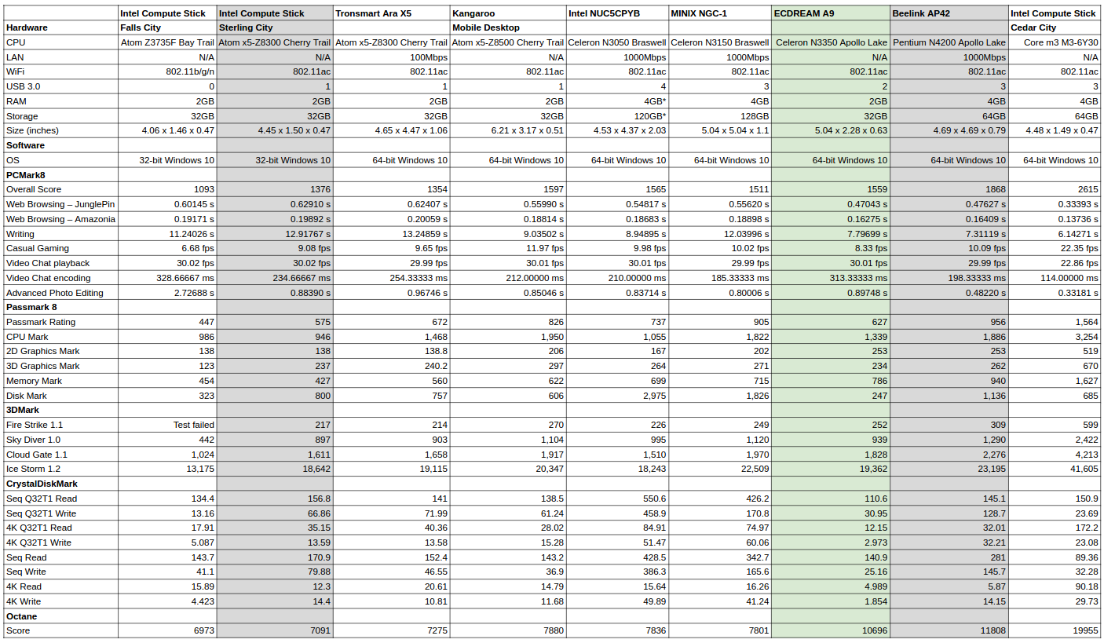Click the '6.21 x 3.17 x 0.51' size cell
The width and height of the screenshot is (1104, 643).
508,130
